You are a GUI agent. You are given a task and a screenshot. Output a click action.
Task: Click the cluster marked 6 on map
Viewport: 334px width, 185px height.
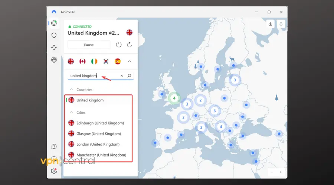point(215,111)
